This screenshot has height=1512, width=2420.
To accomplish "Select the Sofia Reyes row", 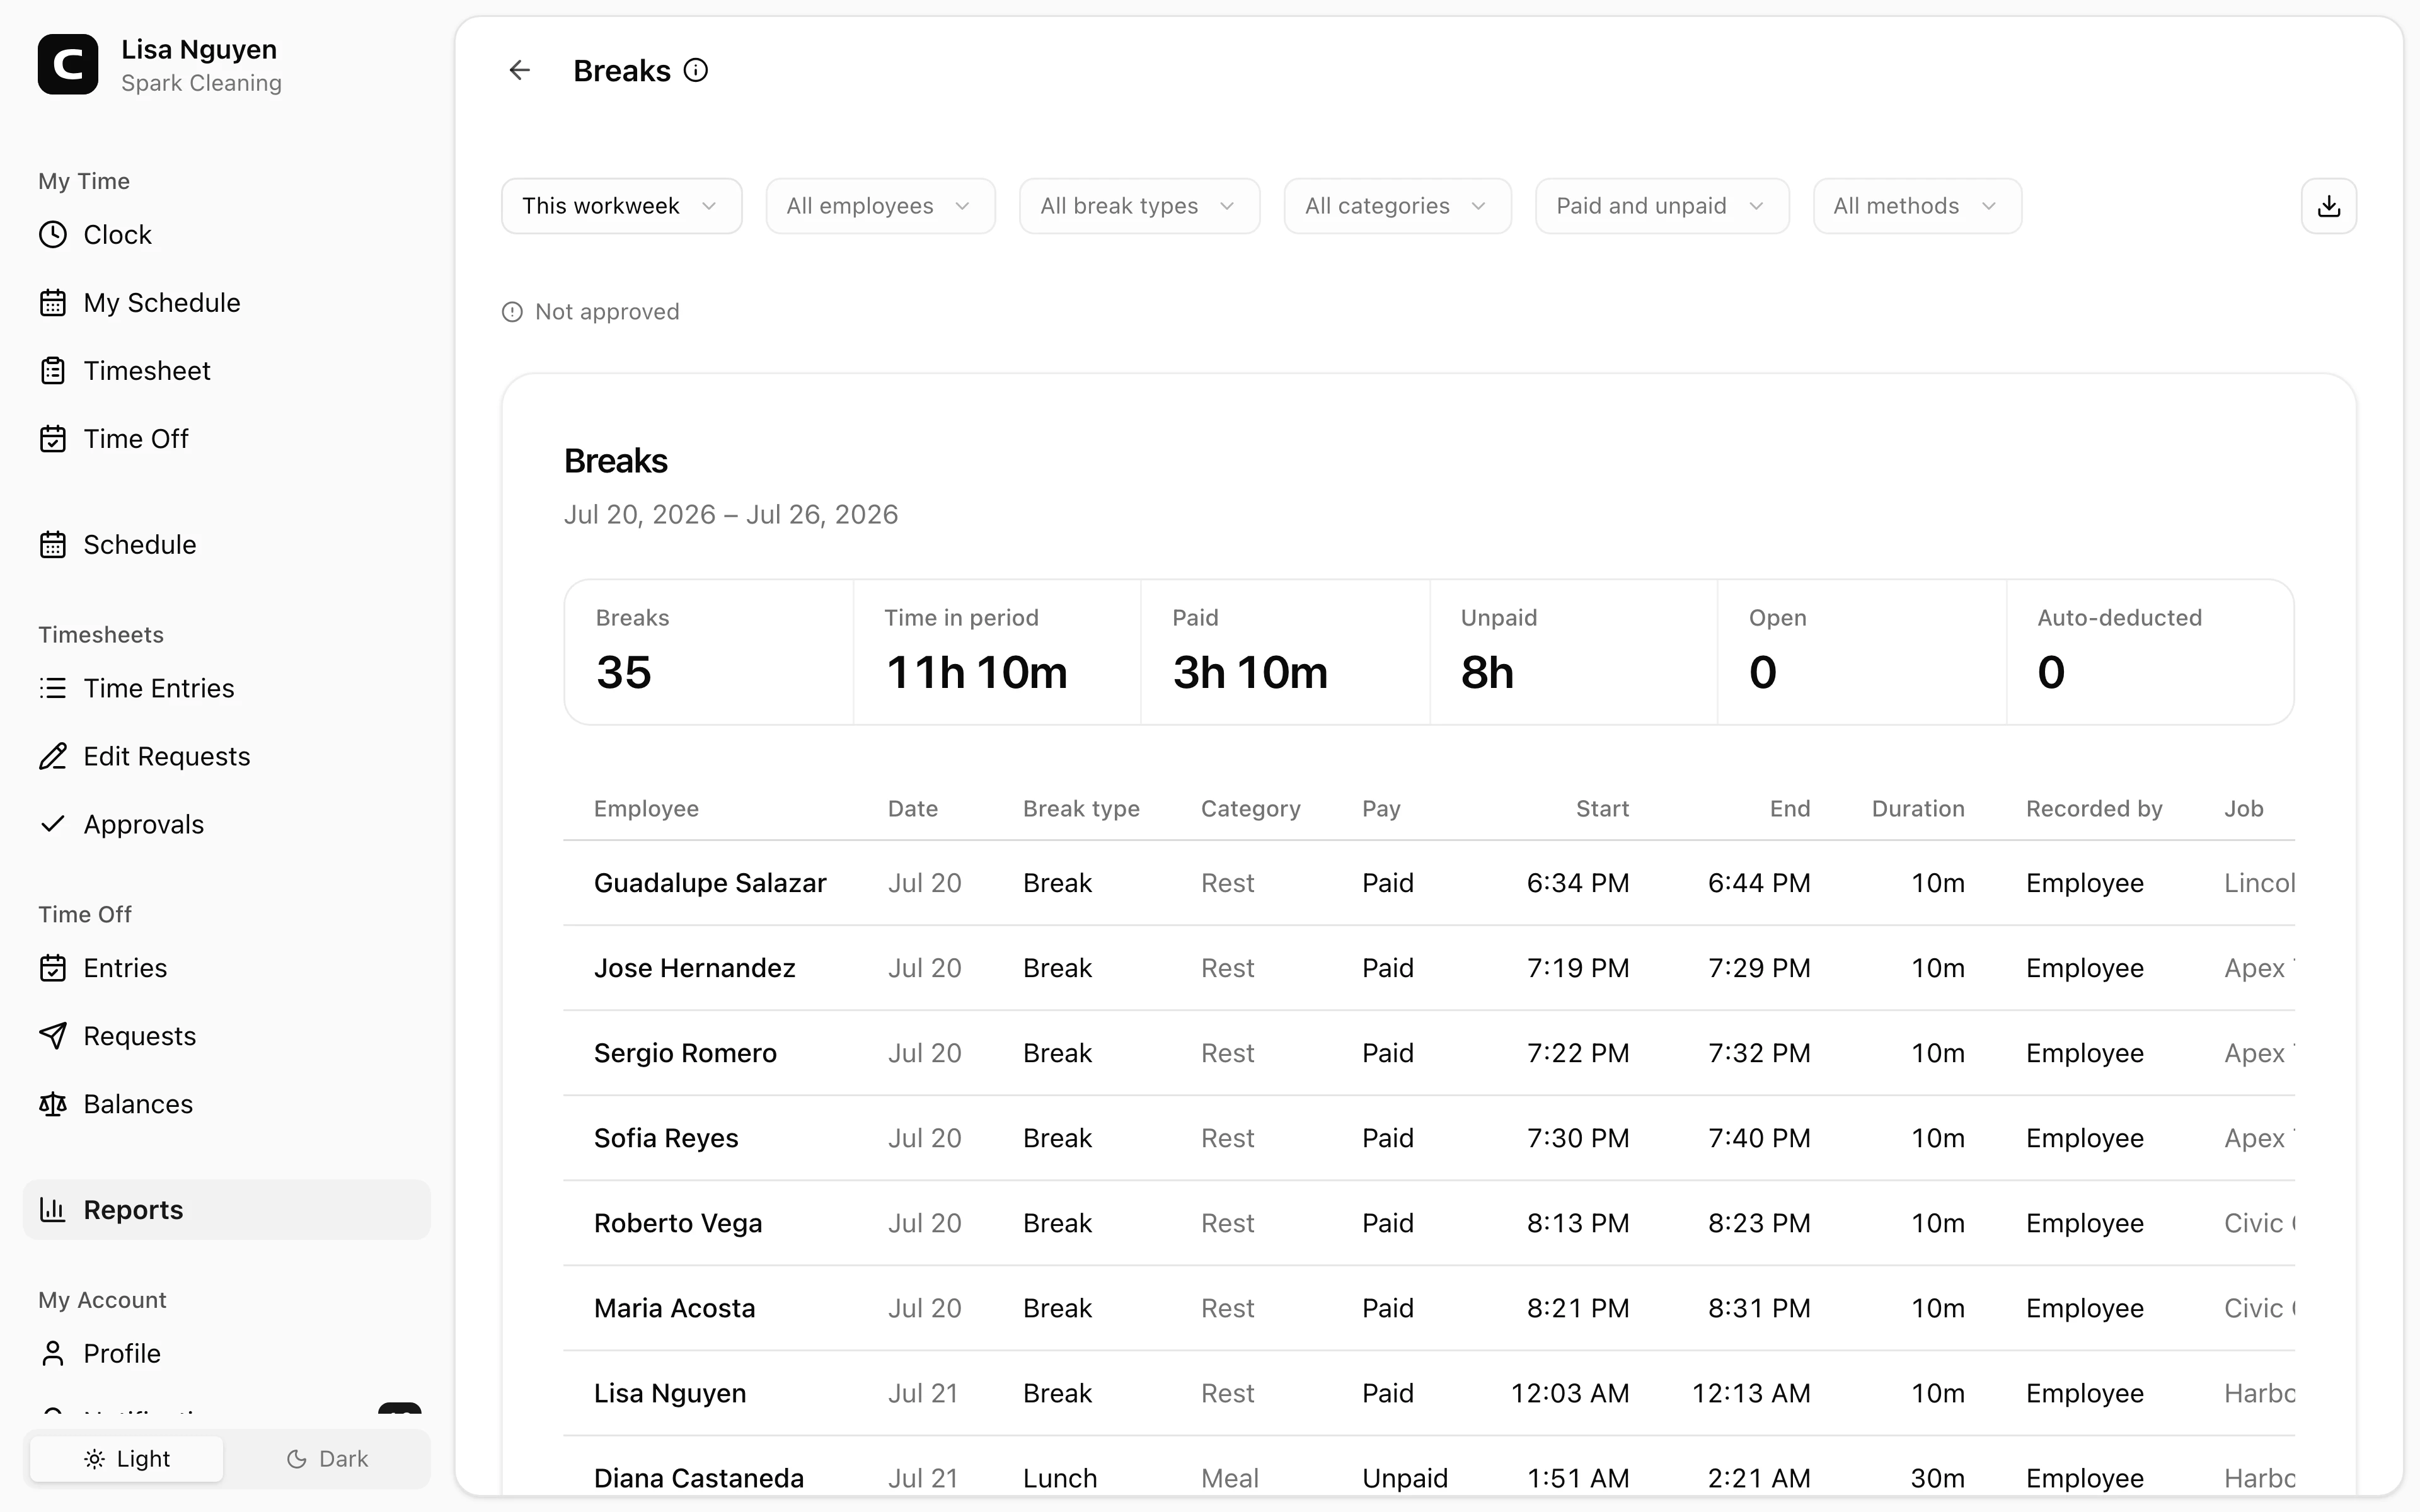I will pos(1429,1139).
